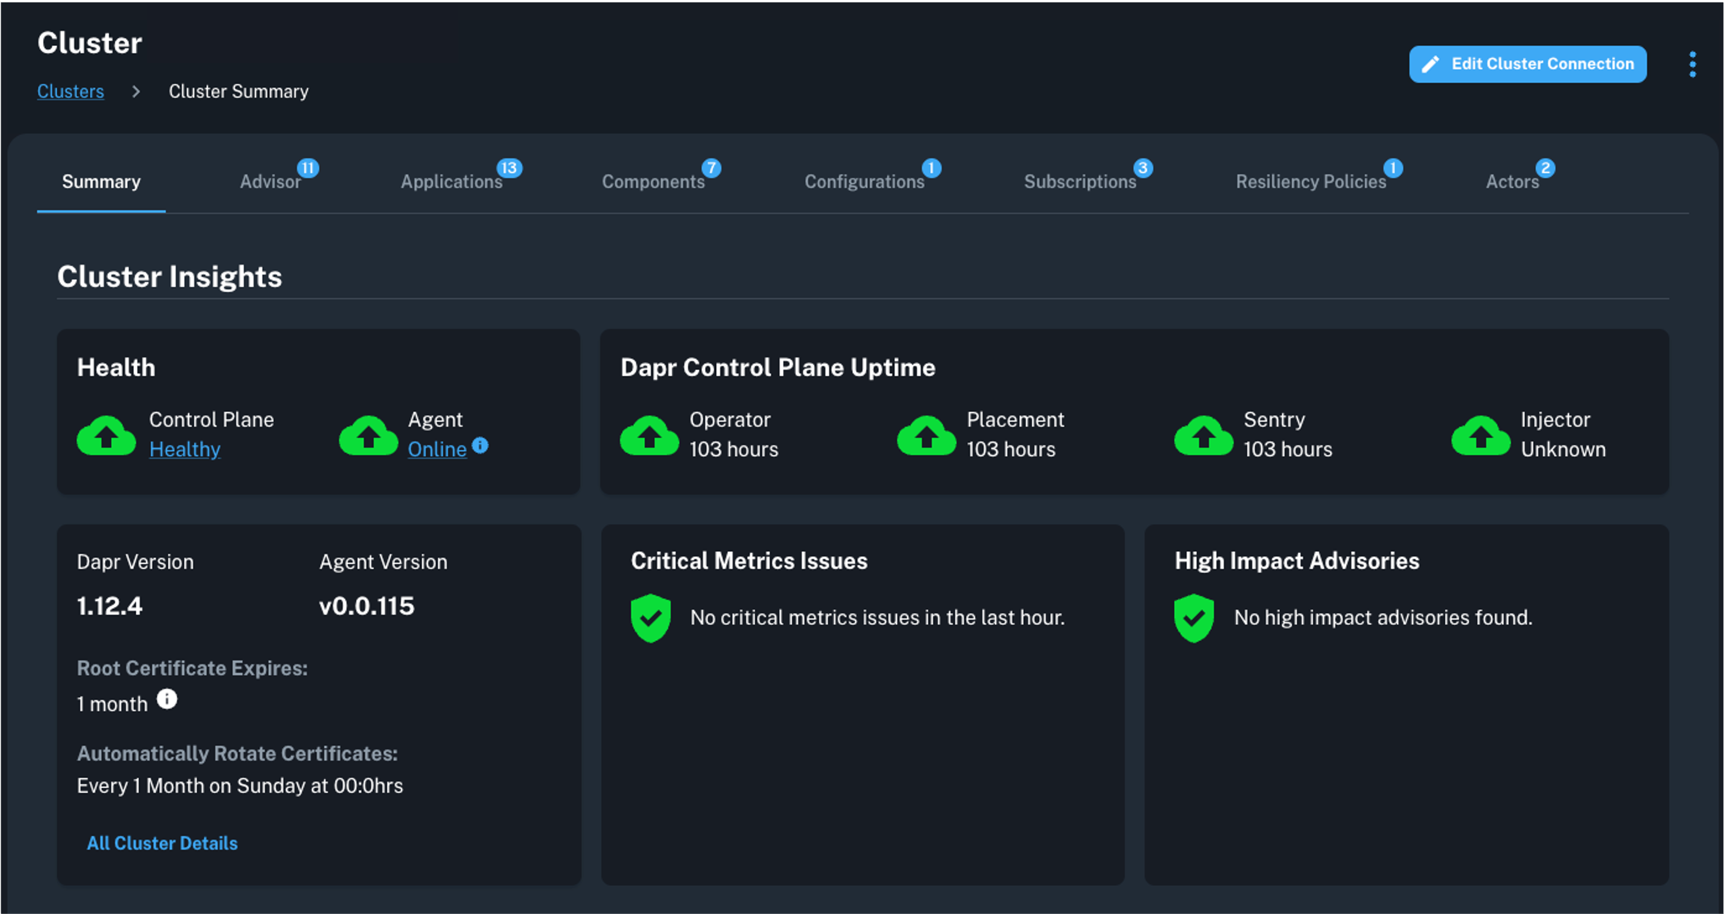
Task: Click the Sentry uptime cloud icon
Action: [1204, 435]
